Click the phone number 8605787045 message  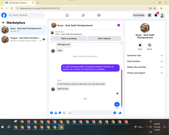(x=63, y=89)
